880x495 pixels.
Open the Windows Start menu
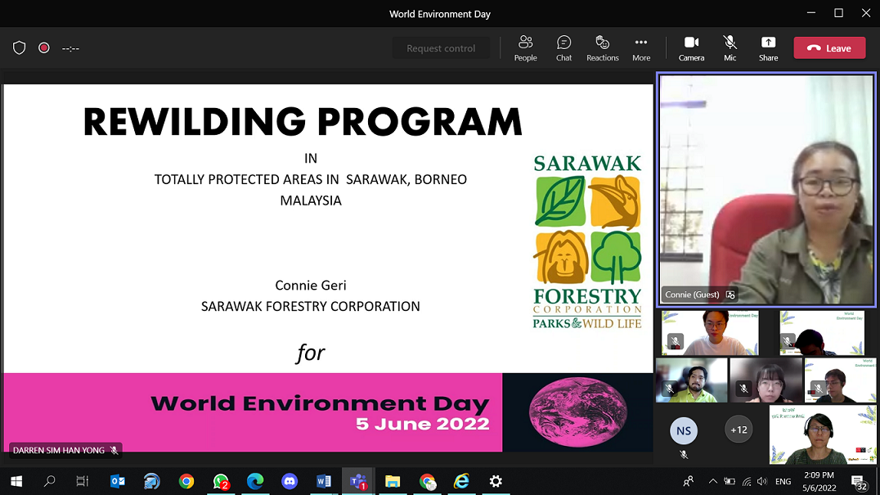point(16,481)
